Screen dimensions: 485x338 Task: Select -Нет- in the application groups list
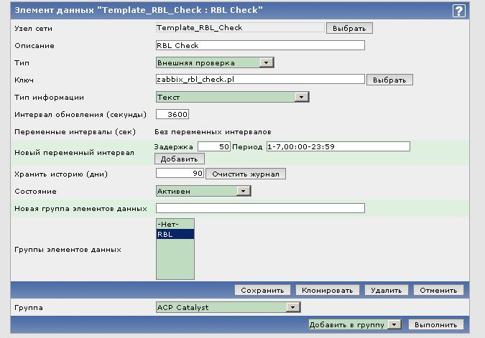(175, 224)
